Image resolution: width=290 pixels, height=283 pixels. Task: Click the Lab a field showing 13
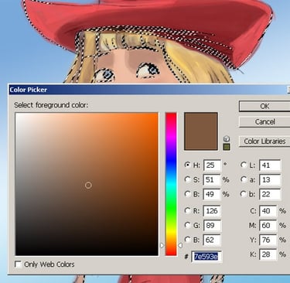[270, 179]
